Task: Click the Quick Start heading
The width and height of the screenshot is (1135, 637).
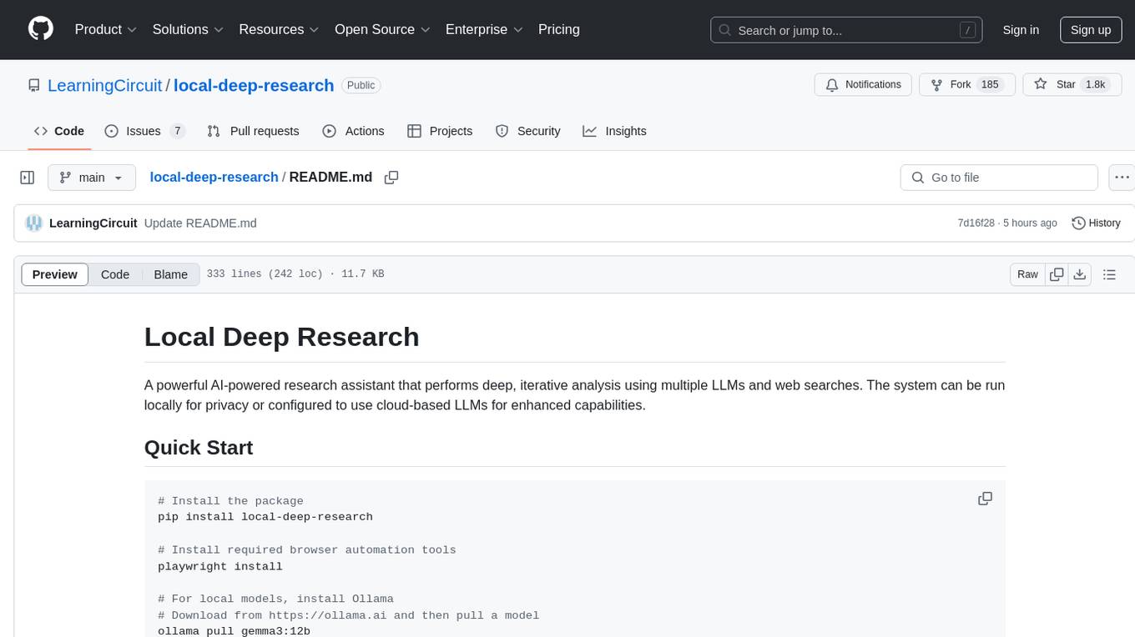Action: pos(199,448)
